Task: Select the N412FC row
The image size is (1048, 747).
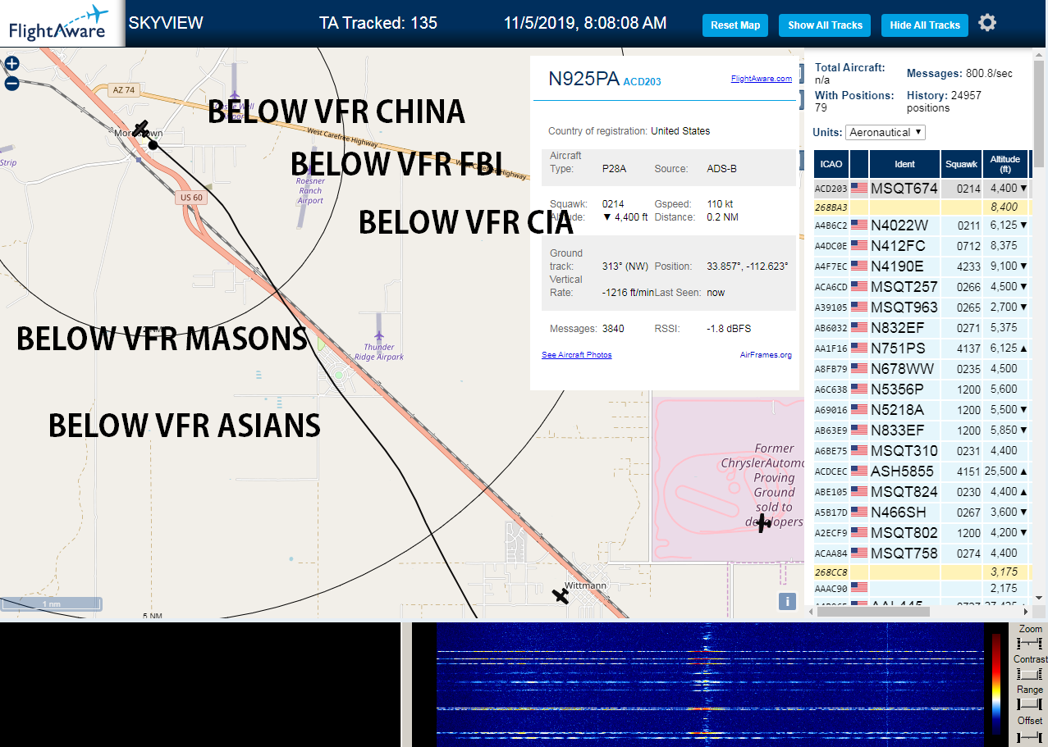Action: coord(922,245)
